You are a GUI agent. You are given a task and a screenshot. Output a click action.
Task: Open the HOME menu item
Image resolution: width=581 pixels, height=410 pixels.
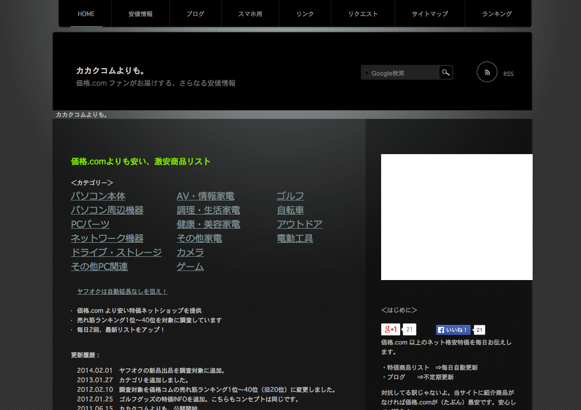click(x=86, y=14)
